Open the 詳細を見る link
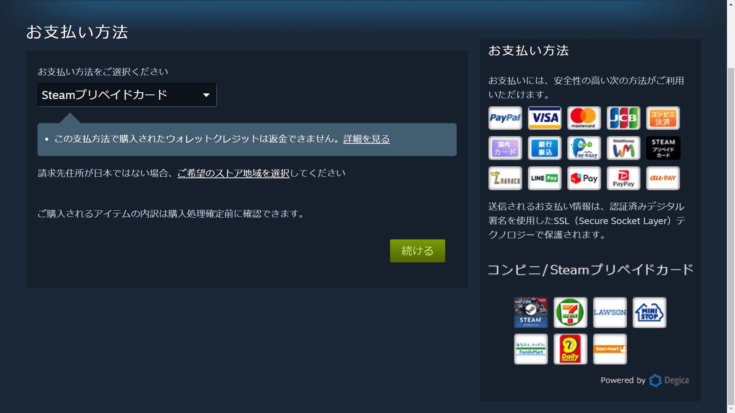 coord(366,139)
